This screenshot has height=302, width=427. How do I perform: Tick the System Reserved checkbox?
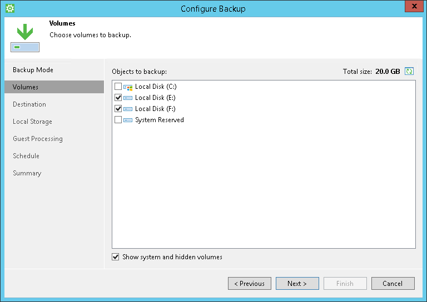(x=118, y=120)
